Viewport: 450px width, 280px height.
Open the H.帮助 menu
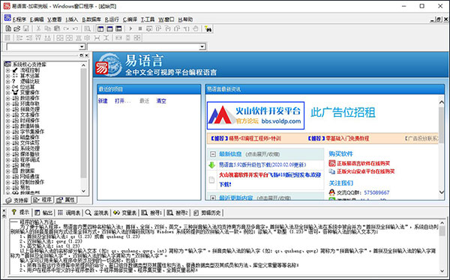click(185, 19)
